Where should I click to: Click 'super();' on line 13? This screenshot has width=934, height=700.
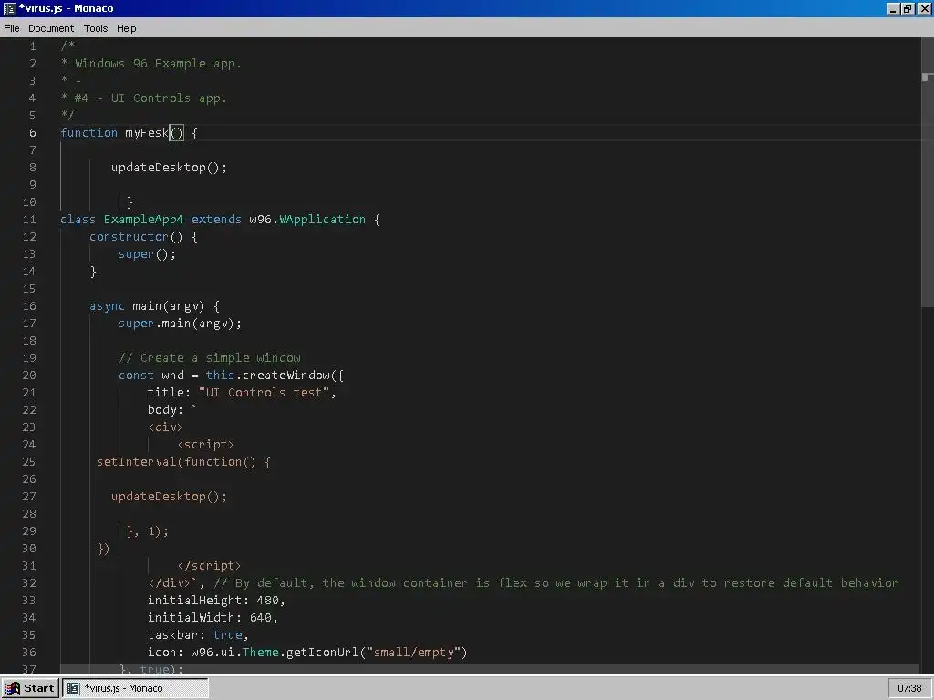(x=147, y=253)
